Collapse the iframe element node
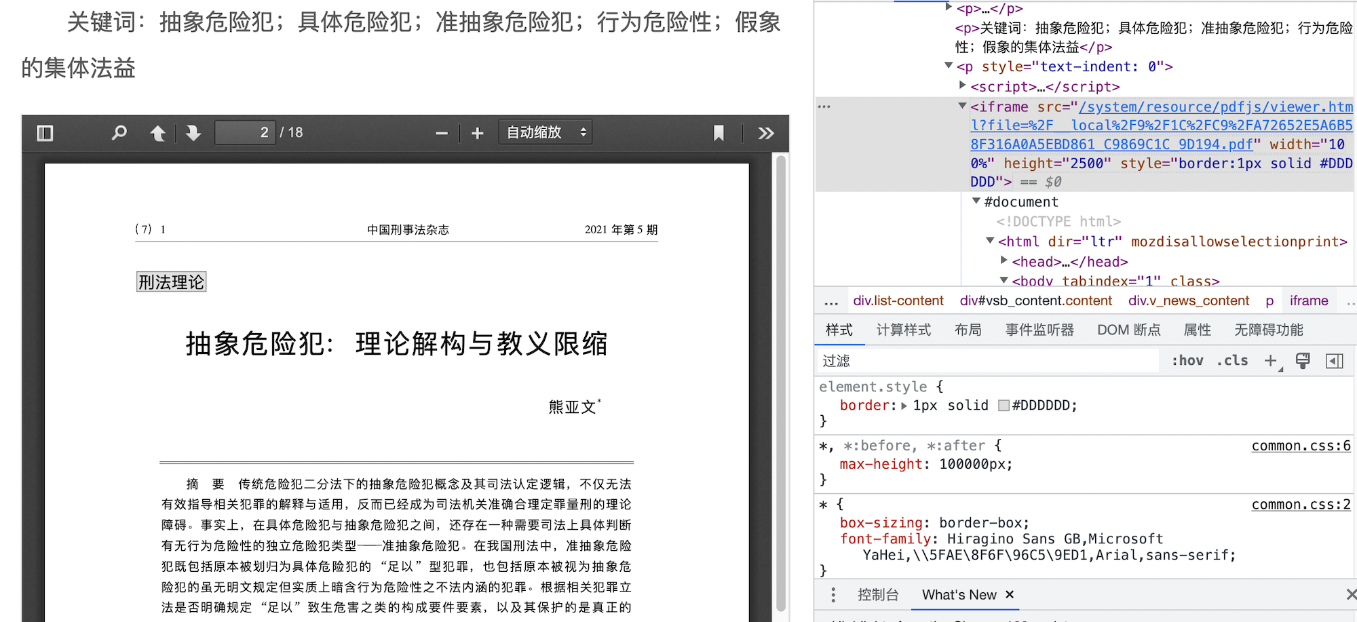 coord(962,106)
